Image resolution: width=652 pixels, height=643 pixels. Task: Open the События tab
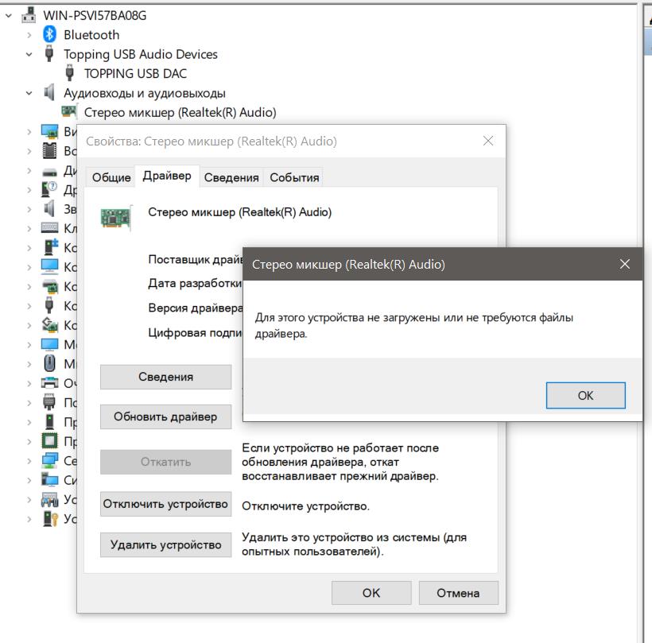click(294, 177)
